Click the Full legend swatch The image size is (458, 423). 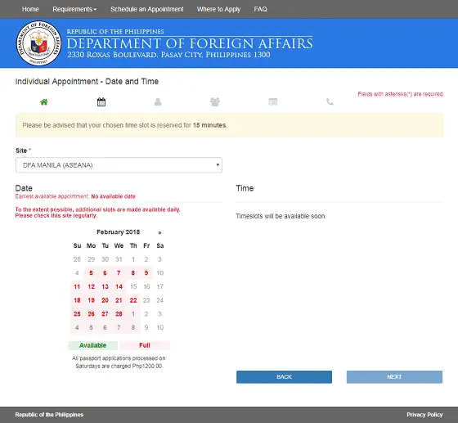pos(145,345)
